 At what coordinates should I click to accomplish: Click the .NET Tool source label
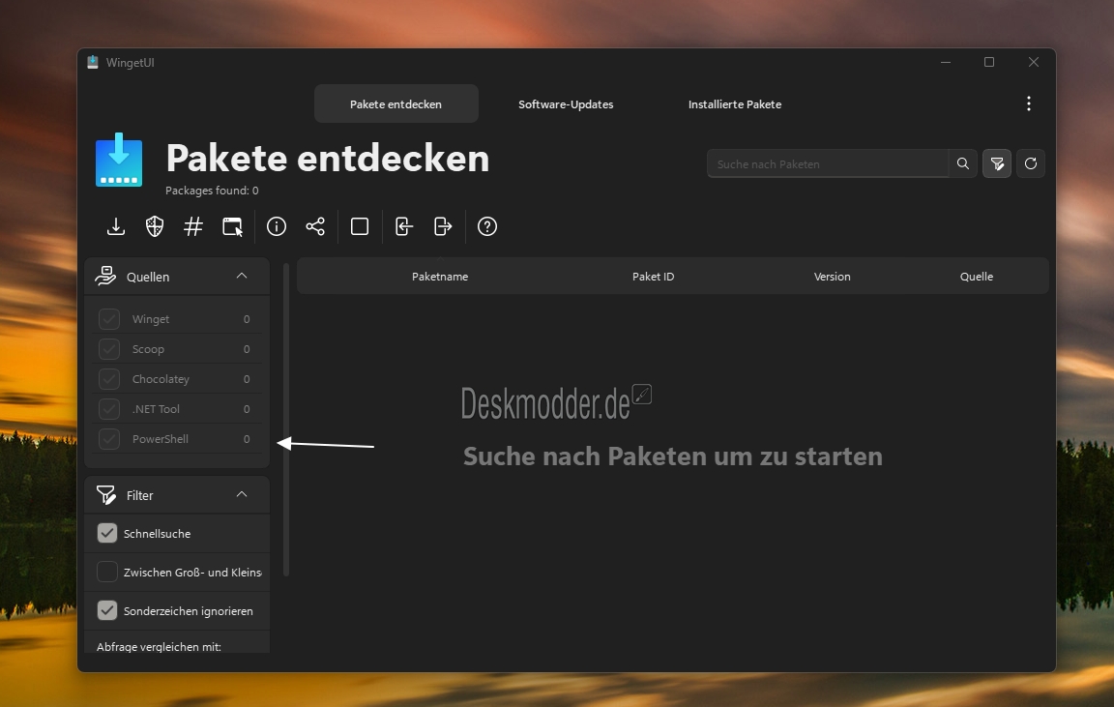tap(156, 408)
